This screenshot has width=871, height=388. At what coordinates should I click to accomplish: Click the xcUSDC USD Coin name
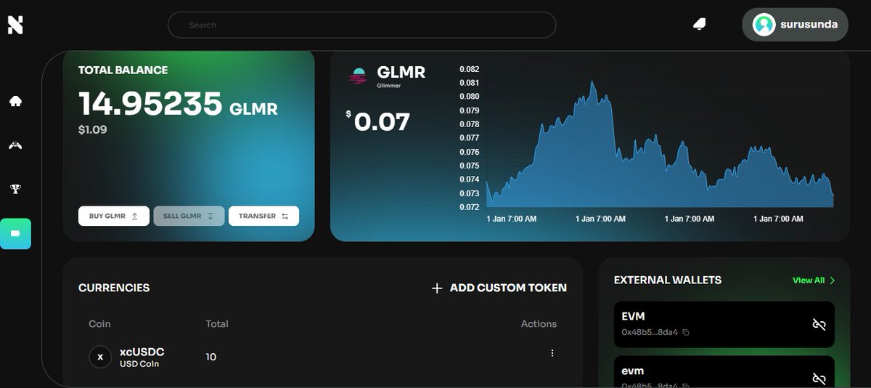pyautogui.click(x=142, y=357)
